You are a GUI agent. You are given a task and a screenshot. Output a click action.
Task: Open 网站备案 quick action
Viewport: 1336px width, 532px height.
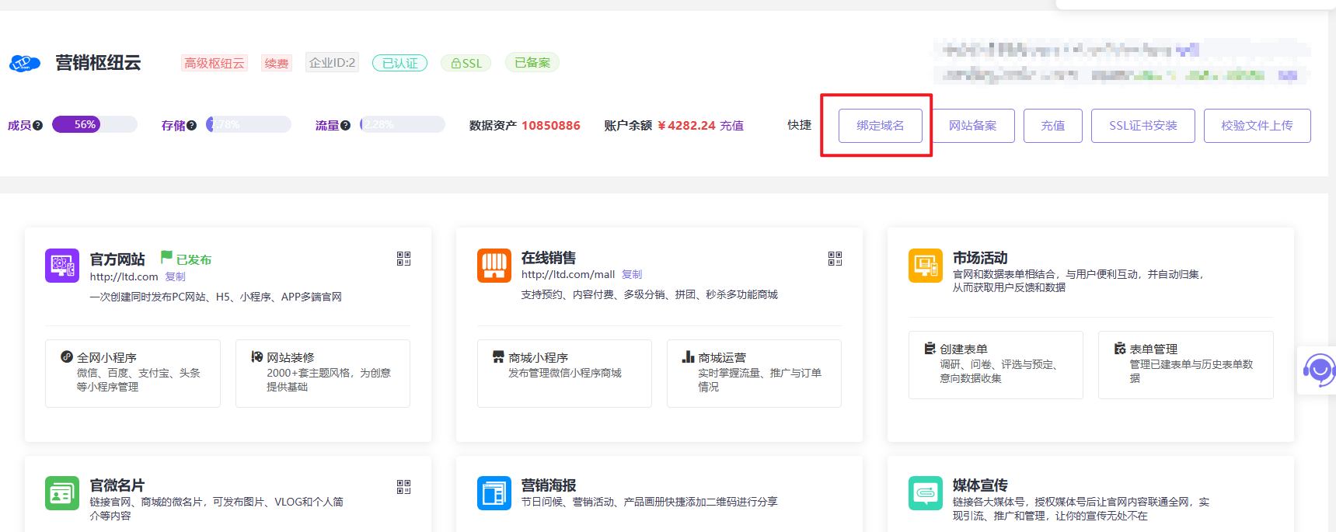click(971, 126)
